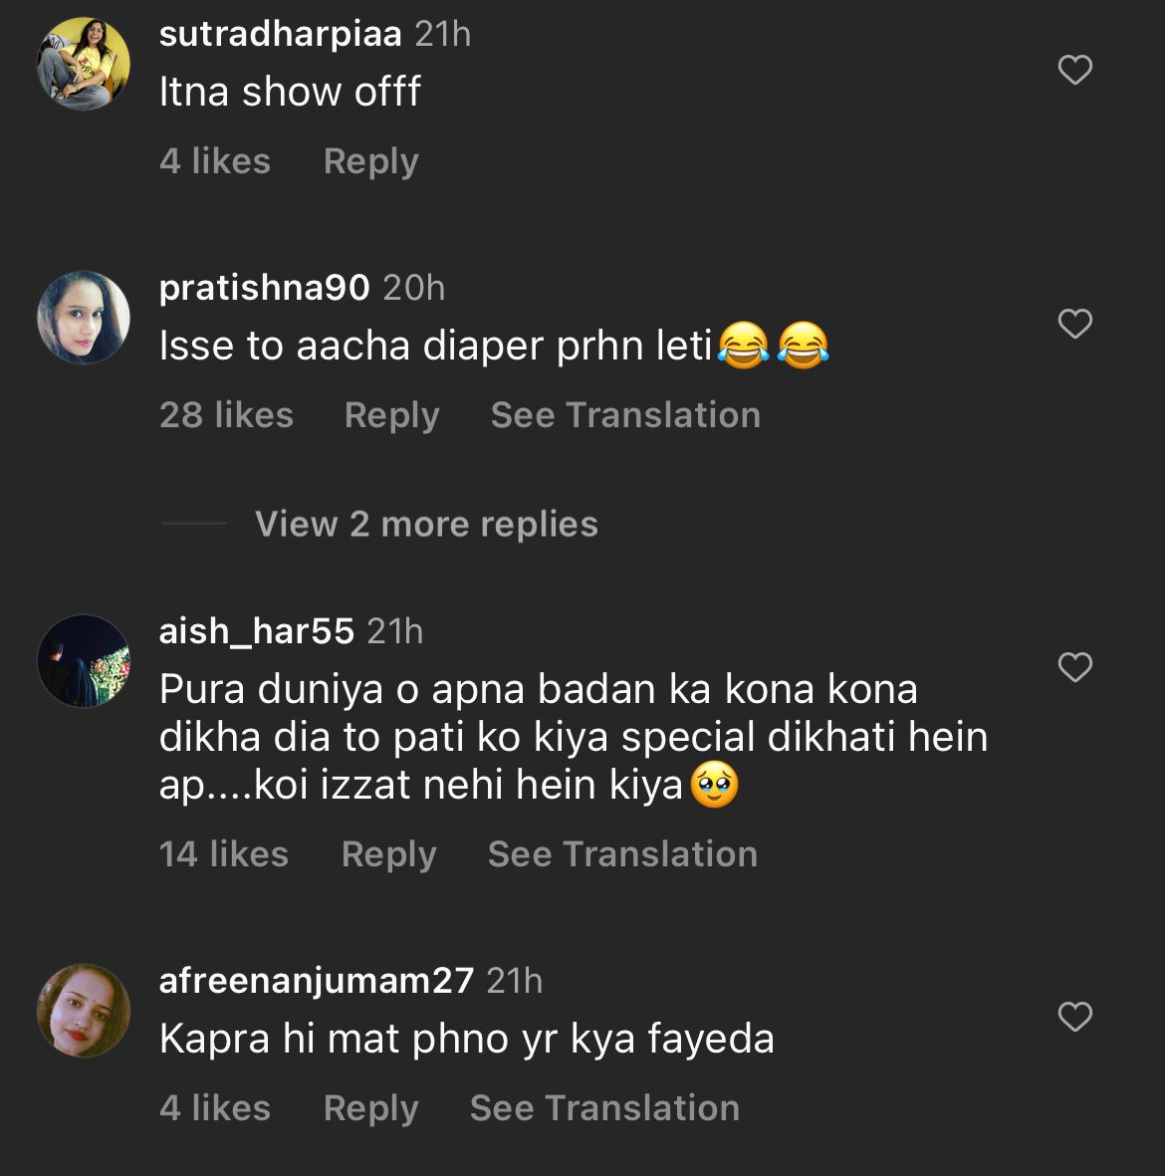View 28 likes on pratishna90's comment
The height and width of the screenshot is (1176, 1165).
coord(226,415)
